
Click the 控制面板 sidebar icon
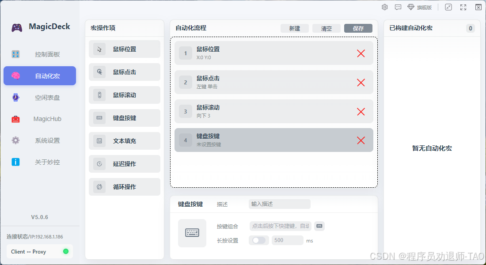click(x=15, y=54)
